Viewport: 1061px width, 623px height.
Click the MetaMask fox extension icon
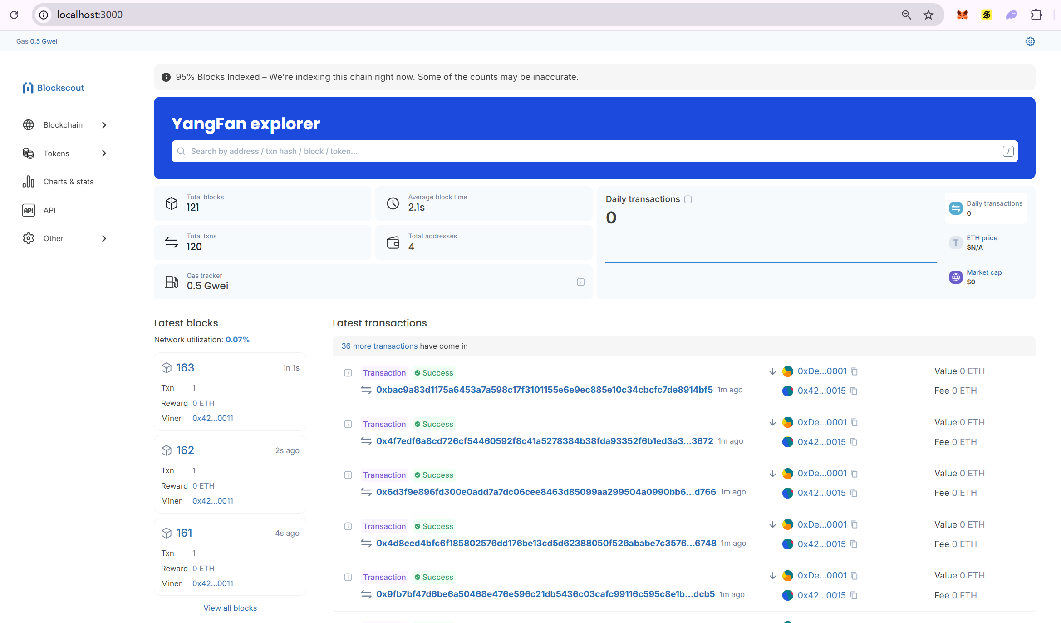962,15
